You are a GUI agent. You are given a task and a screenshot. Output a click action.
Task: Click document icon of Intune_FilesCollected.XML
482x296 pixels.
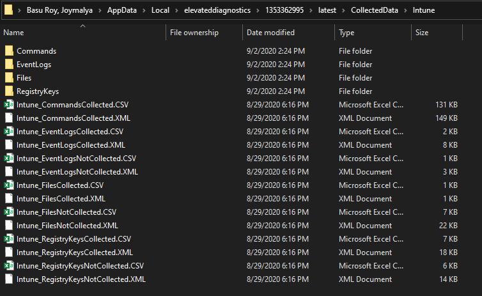[9, 199]
